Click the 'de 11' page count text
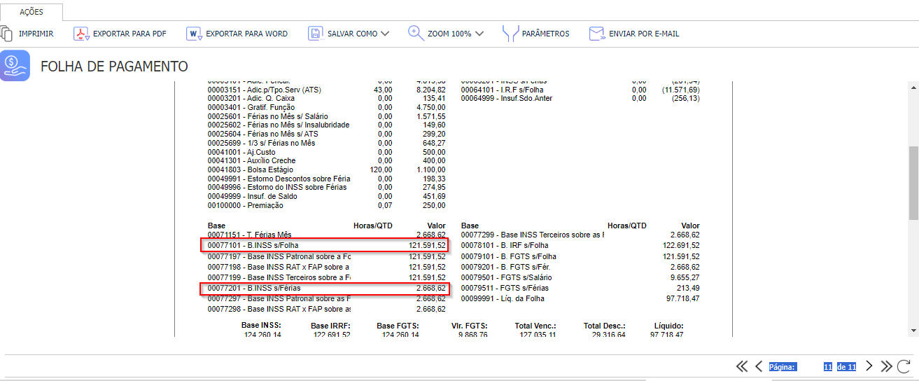Image resolution: width=919 pixels, height=381 pixels. click(846, 366)
